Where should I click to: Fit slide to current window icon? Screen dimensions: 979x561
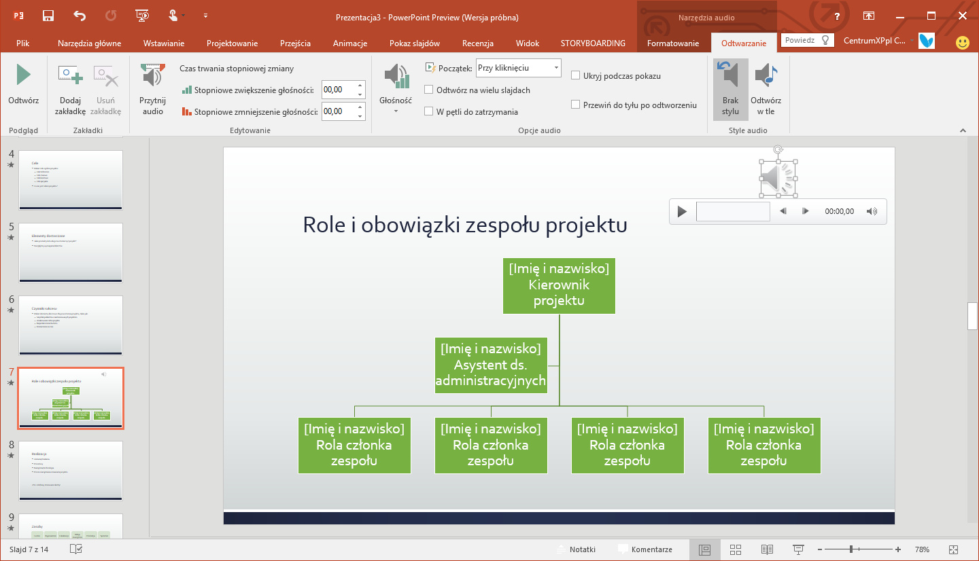pyautogui.click(x=953, y=549)
